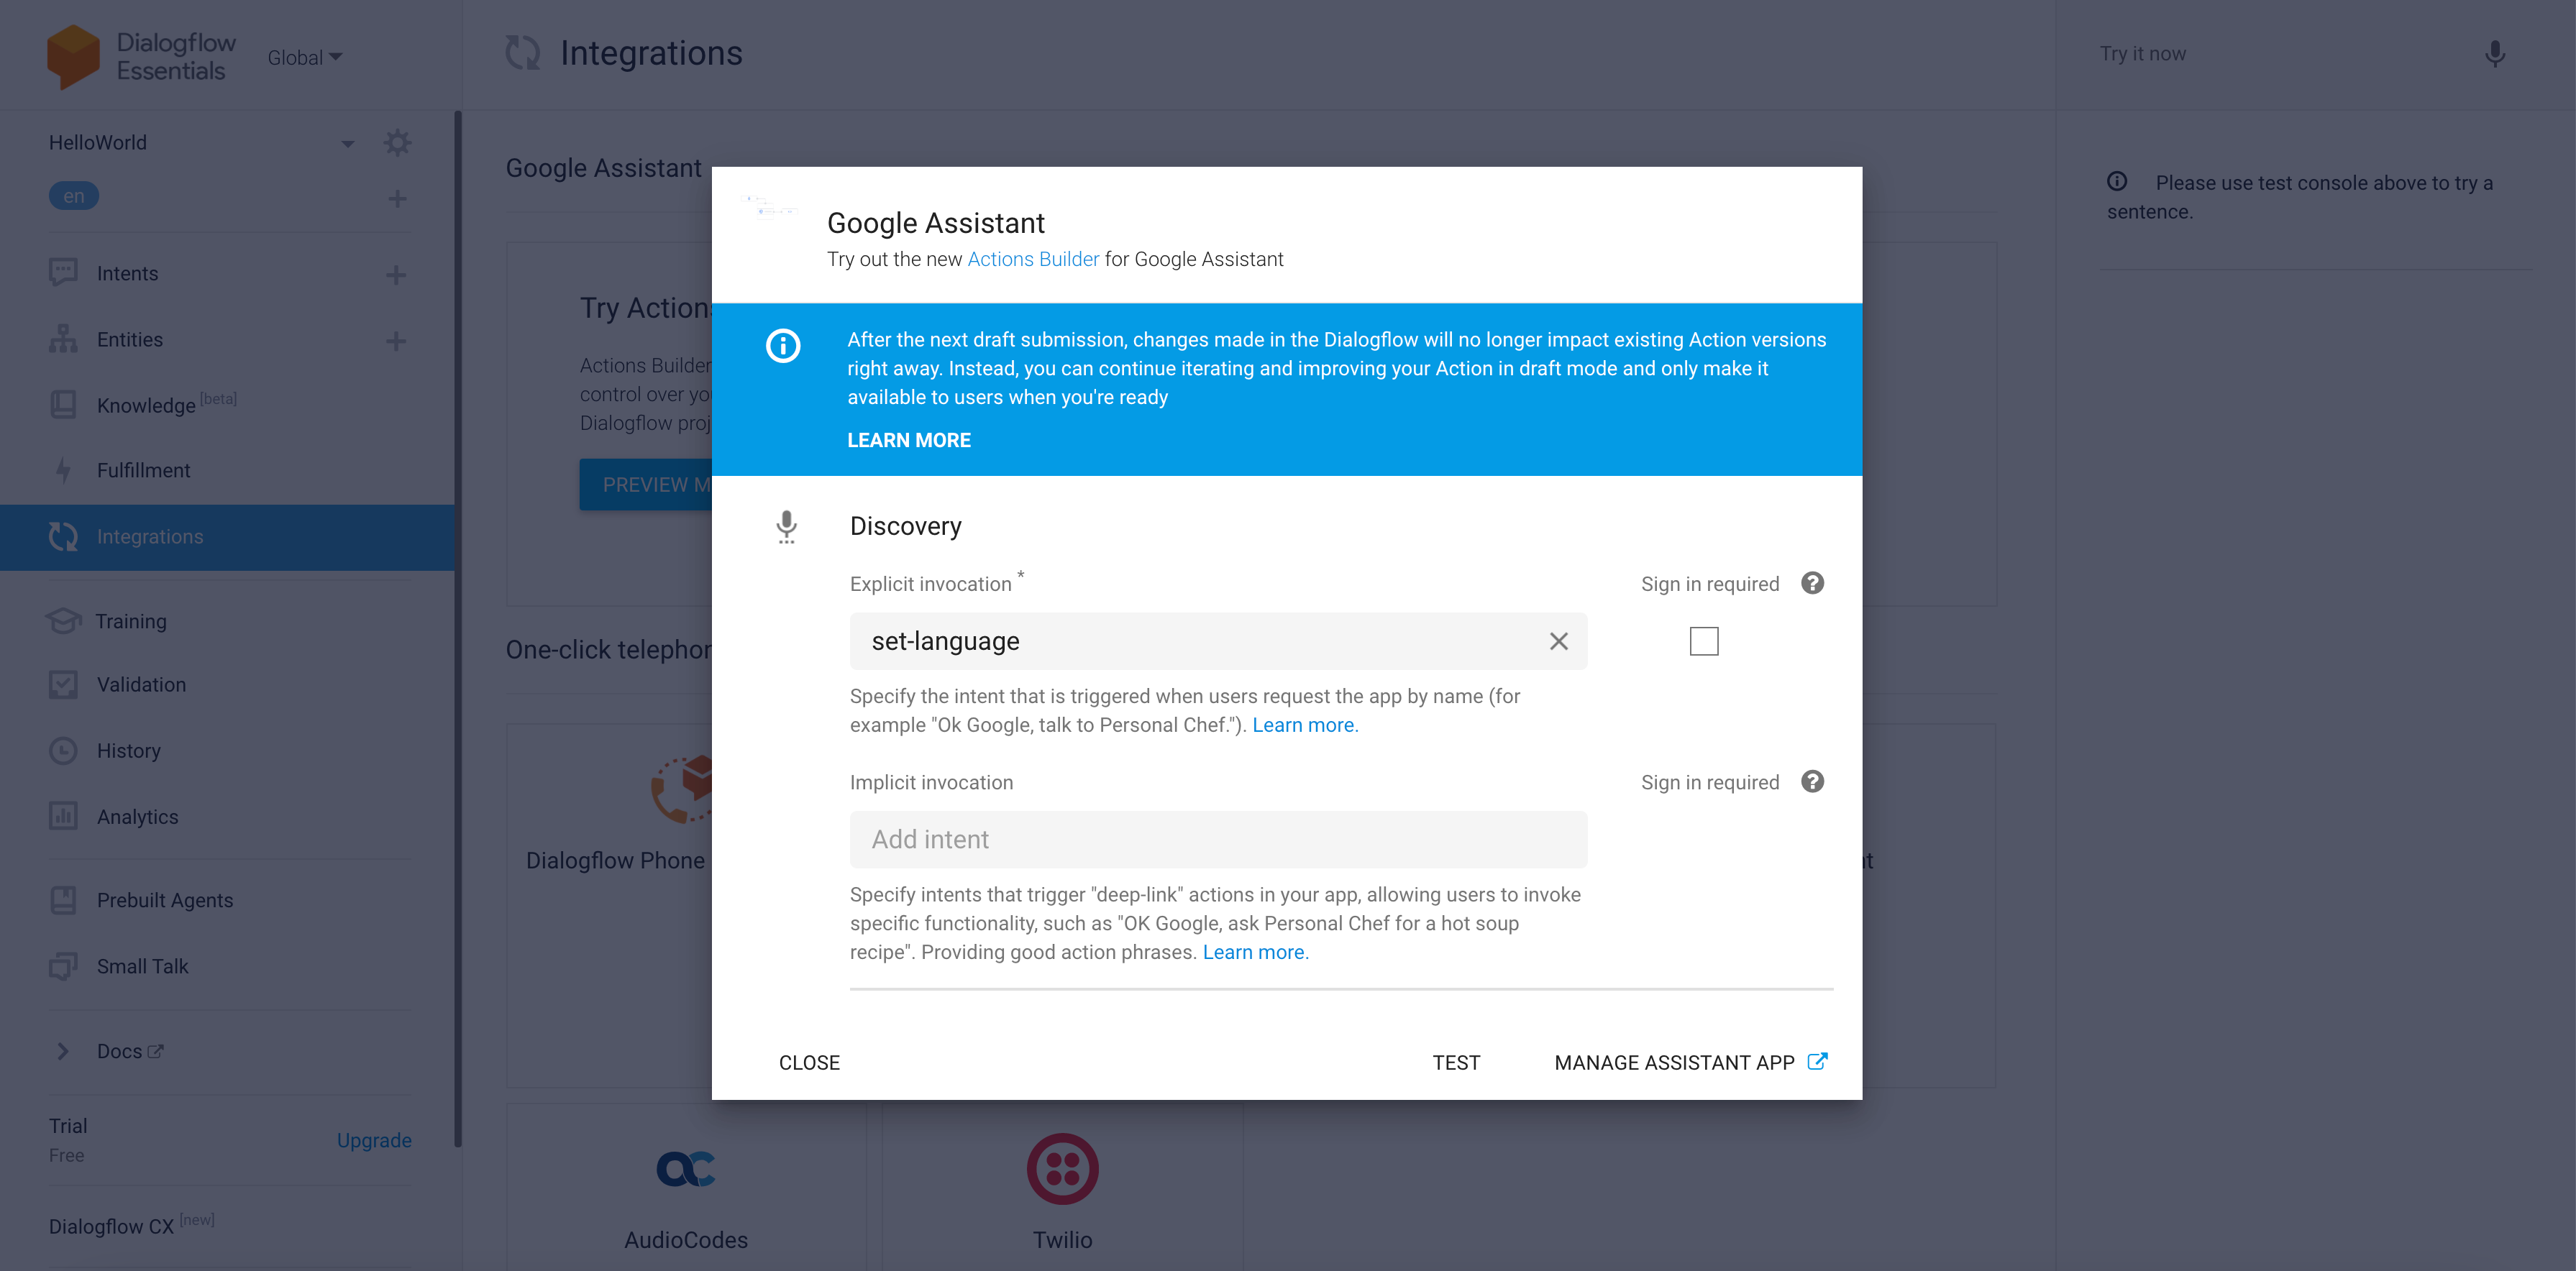
Task: Go to the Training section
Action: click(131, 621)
